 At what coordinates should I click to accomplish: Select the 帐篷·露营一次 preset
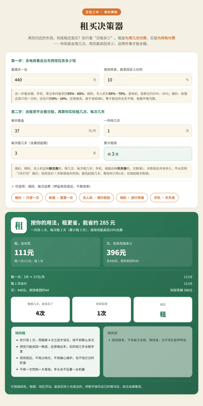tap(61, 198)
